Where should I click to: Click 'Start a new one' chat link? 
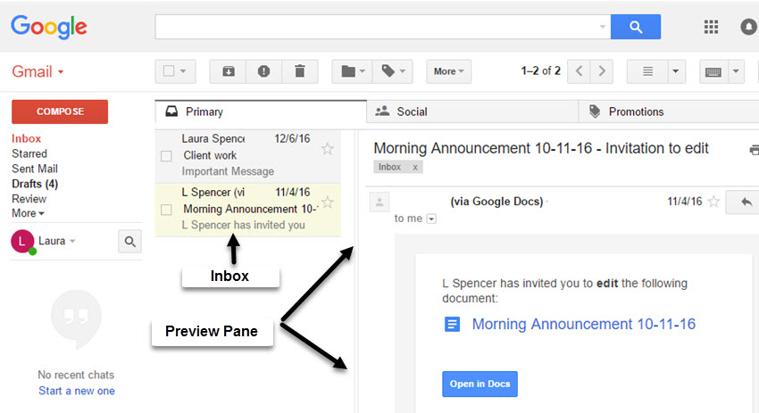77,391
